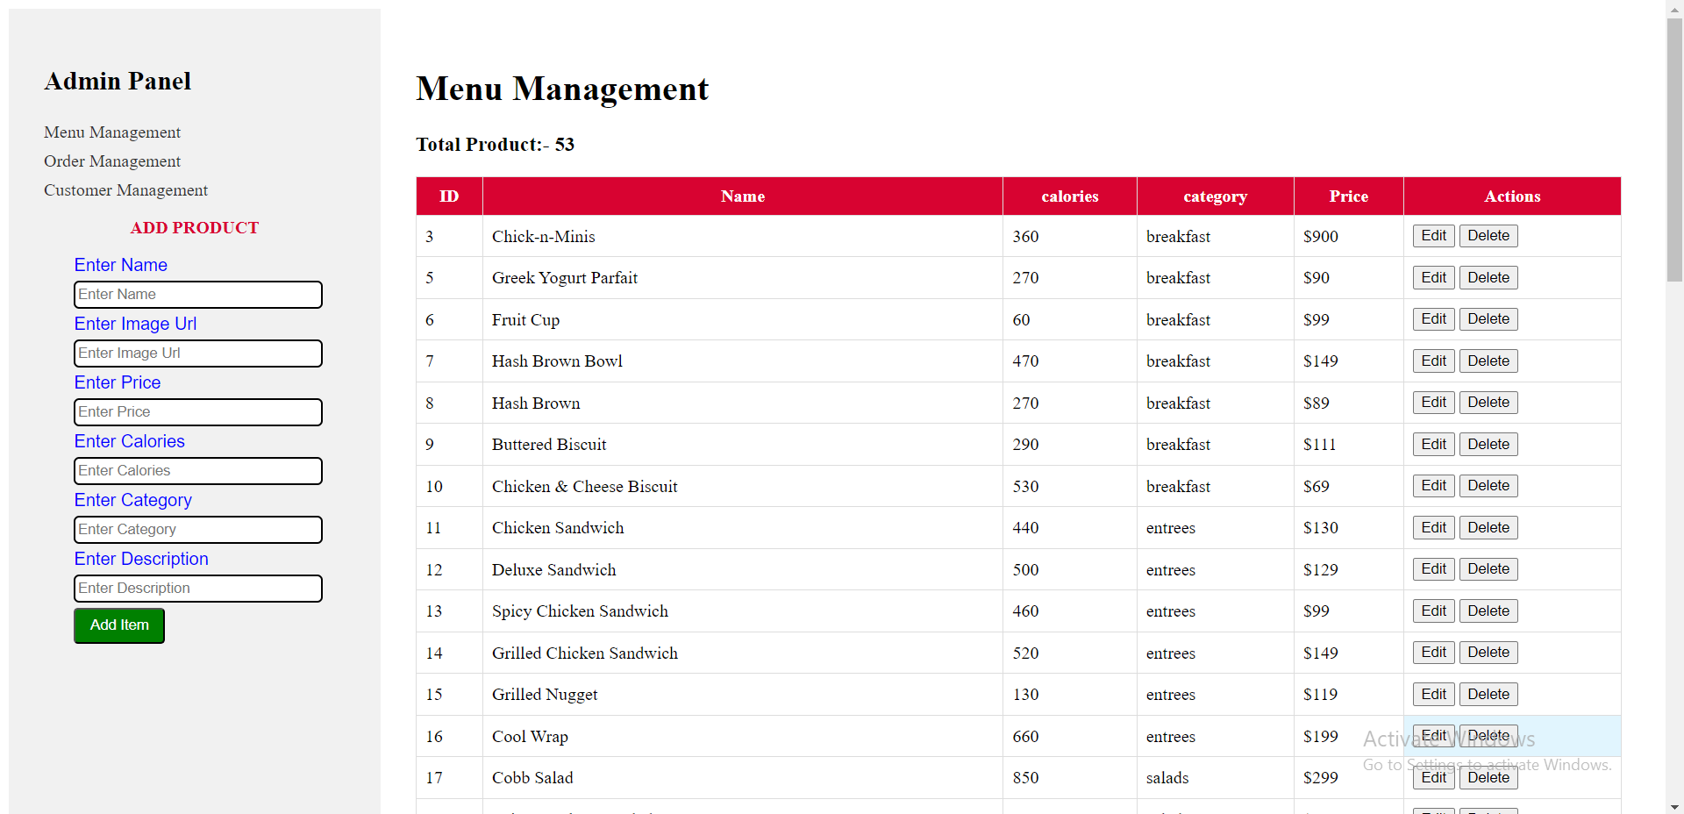1684x814 pixels.
Task: Delete Chicken & Cheese Biscuit
Action: [1488, 486]
